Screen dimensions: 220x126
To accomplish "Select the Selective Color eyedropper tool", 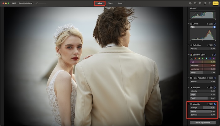I will coord(191,58).
